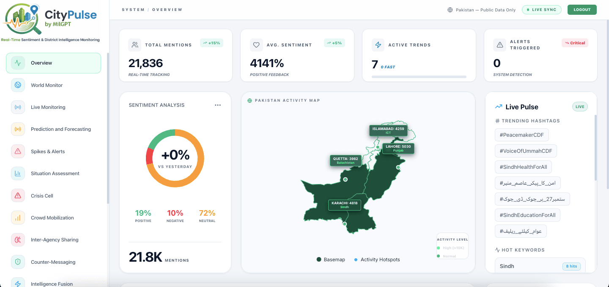Click the globe icon beside Pakistan label

point(450,10)
